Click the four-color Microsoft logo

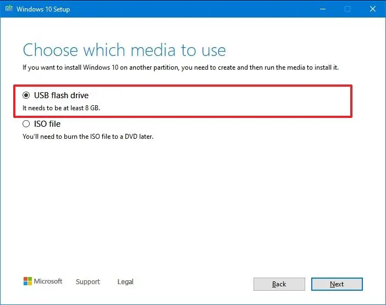point(27,281)
